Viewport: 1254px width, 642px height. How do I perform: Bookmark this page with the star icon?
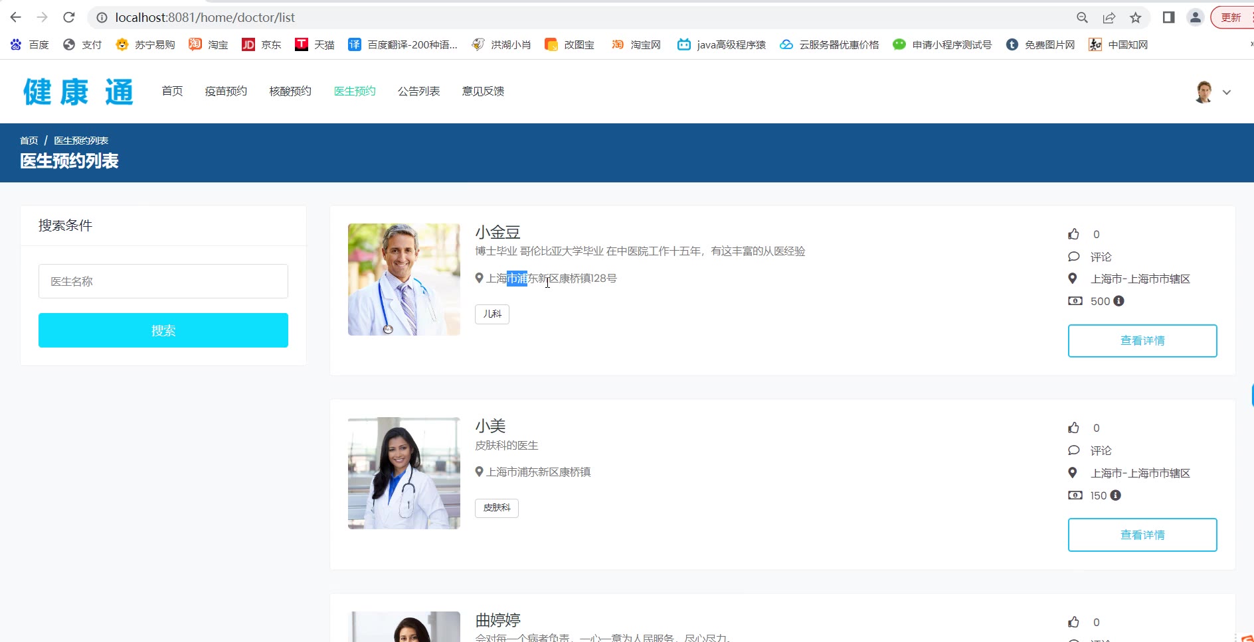point(1135,18)
